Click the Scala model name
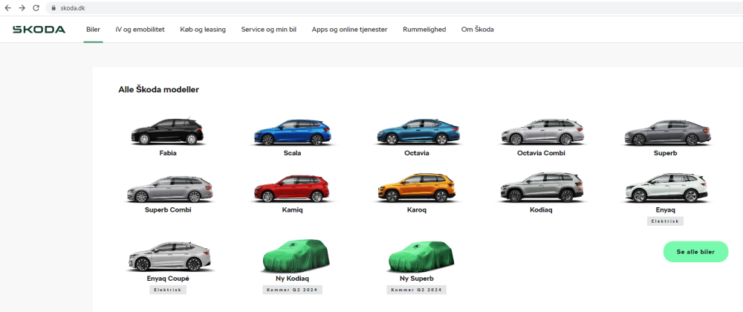Screen dimensions: 743x312 (292, 153)
